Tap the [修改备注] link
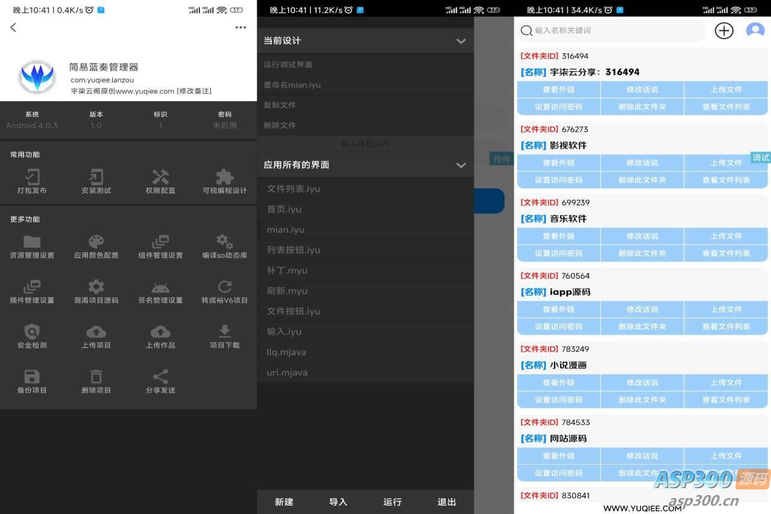 coord(194,91)
